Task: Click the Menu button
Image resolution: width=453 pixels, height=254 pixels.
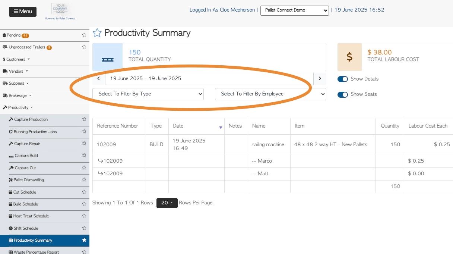Action: coord(23,12)
